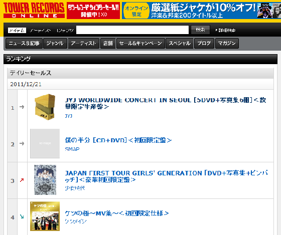Click rank number 4
Viewport: 281px width, 235px height.
(13, 217)
